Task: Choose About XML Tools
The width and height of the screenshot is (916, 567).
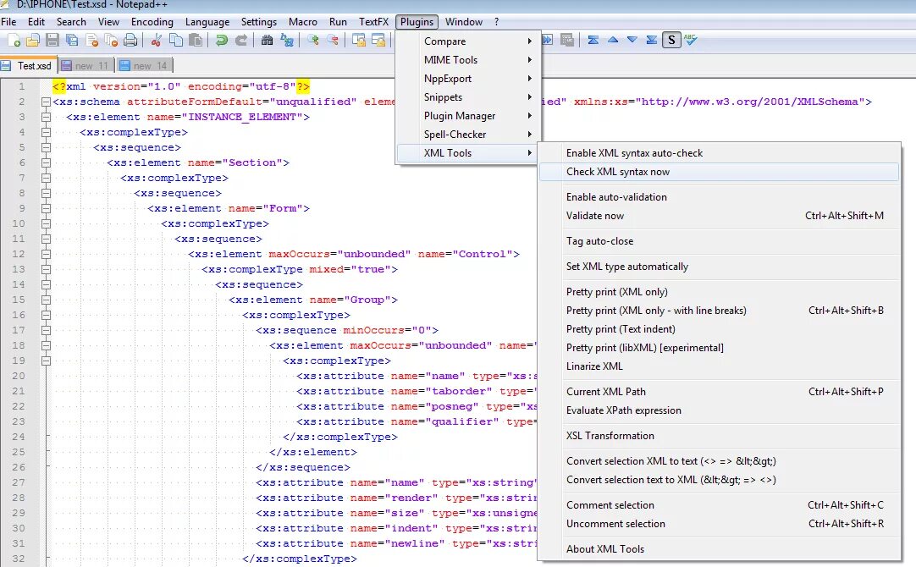Action: pos(719,549)
